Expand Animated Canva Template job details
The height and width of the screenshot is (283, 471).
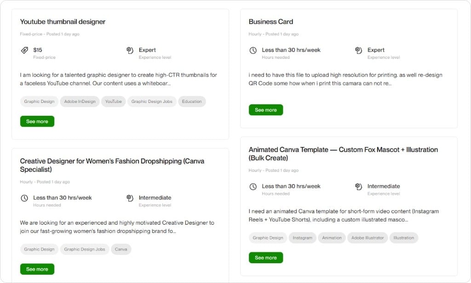coord(266,258)
